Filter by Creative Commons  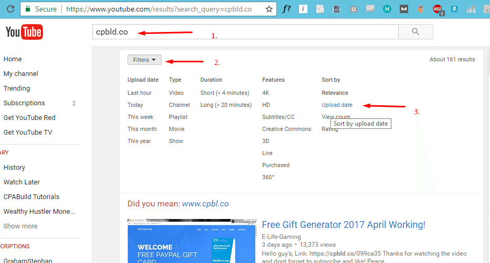click(286, 129)
